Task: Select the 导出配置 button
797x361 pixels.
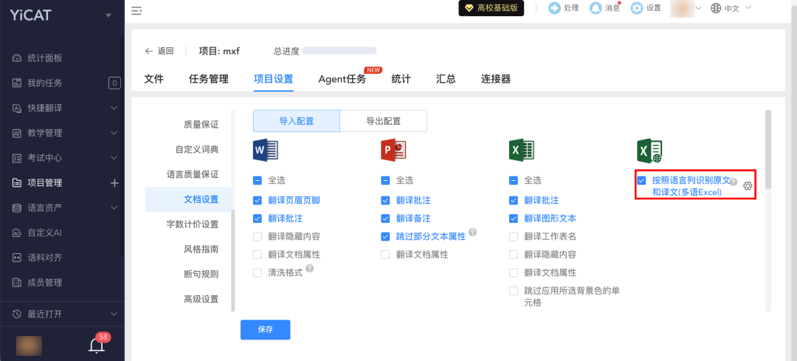Action: click(x=384, y=121)
